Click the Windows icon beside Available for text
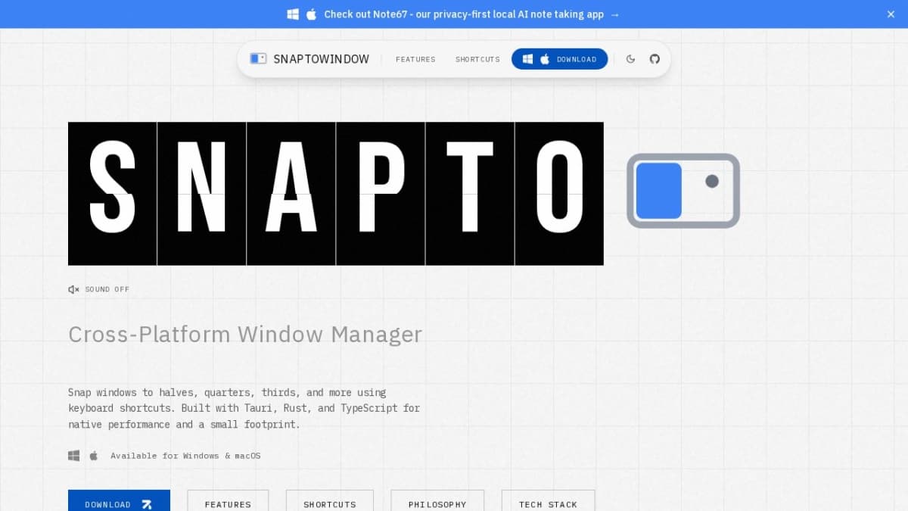Screen dimensions: 908x511 pyautogui.click(x=74, y=456)
